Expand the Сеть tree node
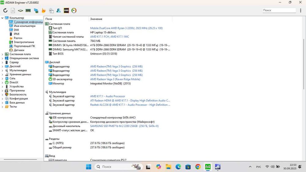This screenshot has height=172, width=306. 2,78
